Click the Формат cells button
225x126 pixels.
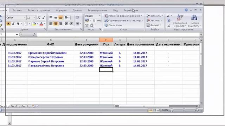pyautogui.click(x=154, y=25)
